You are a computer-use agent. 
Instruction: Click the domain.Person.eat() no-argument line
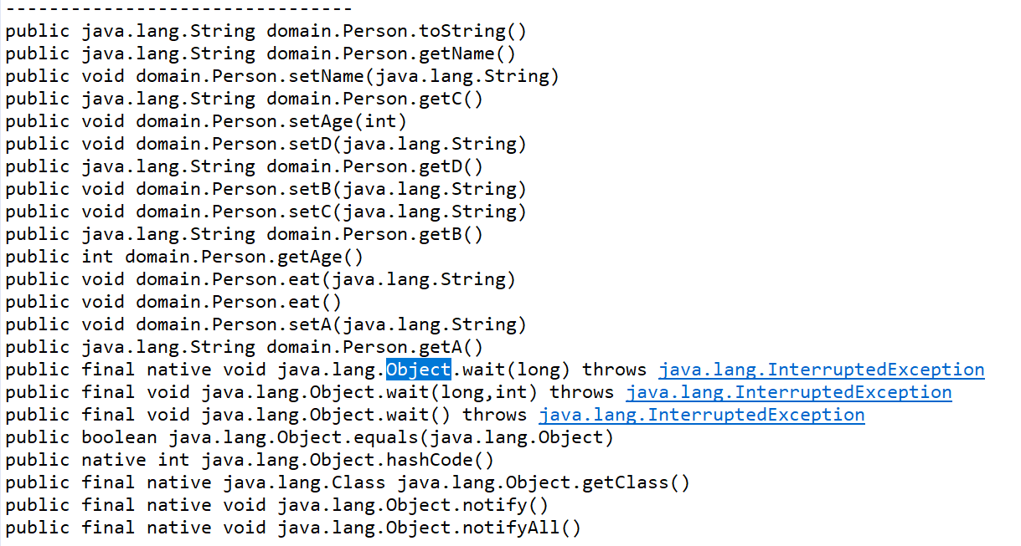(x=173, y=303)
